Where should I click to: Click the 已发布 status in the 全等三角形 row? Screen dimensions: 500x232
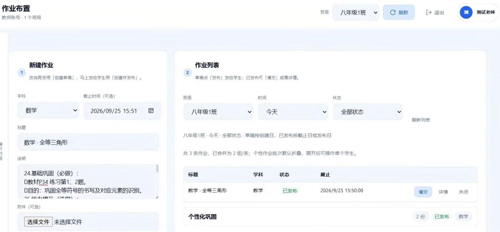(x=290, y=191)
